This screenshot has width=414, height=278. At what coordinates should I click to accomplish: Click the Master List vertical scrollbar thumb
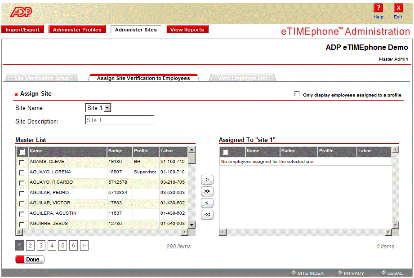pos(192,159)
